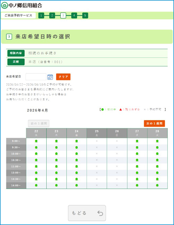Click the 来店希望日時の選択 heading
Image resolution: width=174 pixels, height=225 pixels.
pos(43,36)
